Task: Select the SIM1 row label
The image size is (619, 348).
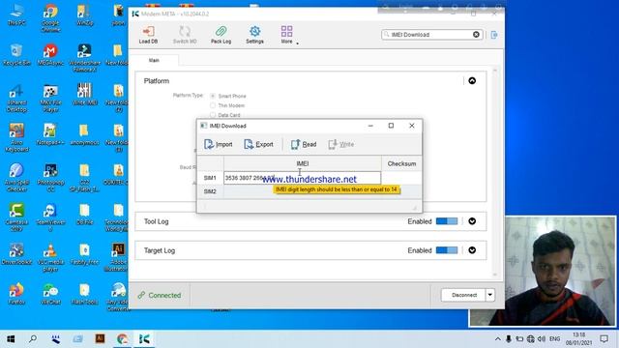Action: (x=210, y=178)
